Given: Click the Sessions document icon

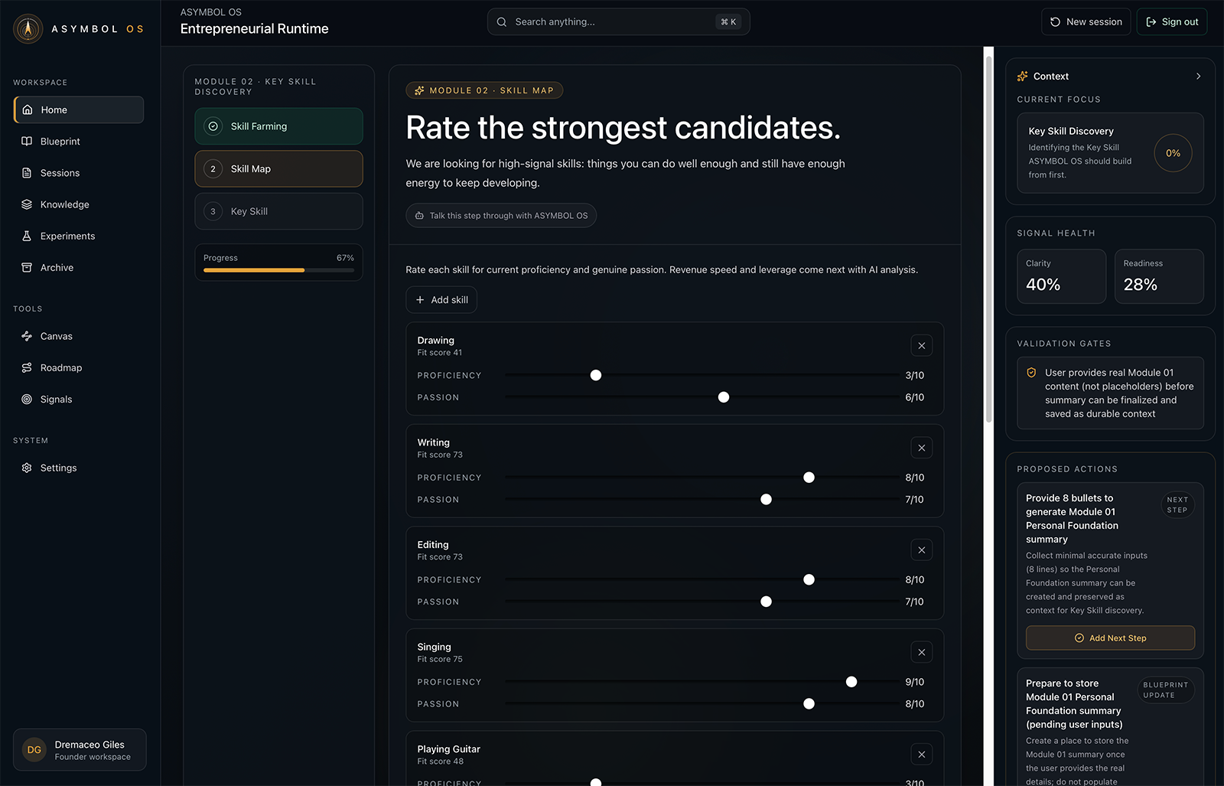Looking at the screenshot, I should click(x=27, y=173).
